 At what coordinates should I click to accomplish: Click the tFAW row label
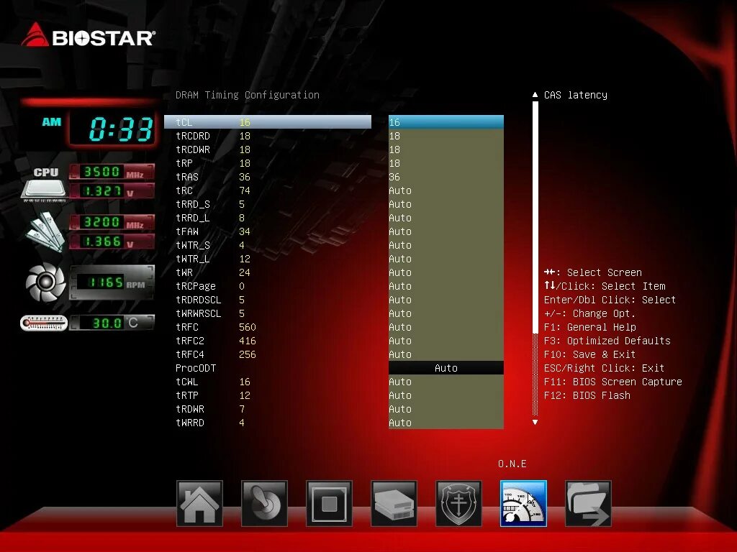187,231
